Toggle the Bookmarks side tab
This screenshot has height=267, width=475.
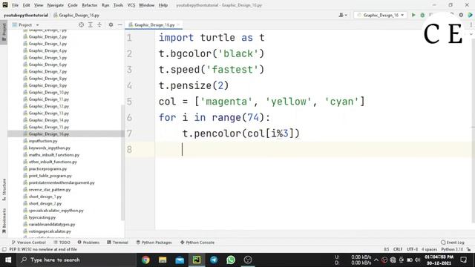pyautogui.click(x=4, y=221)
